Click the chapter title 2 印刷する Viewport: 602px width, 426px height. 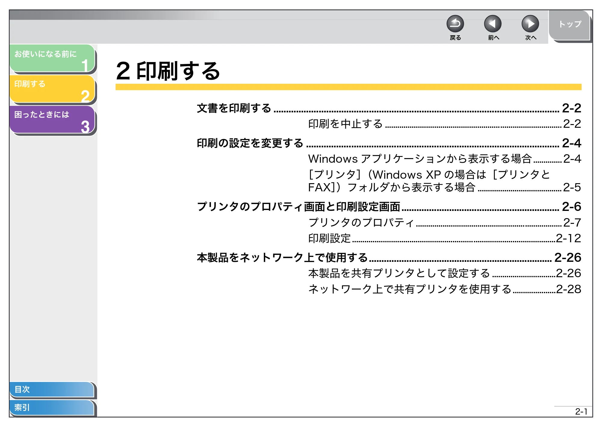click(x=168, y=71)
